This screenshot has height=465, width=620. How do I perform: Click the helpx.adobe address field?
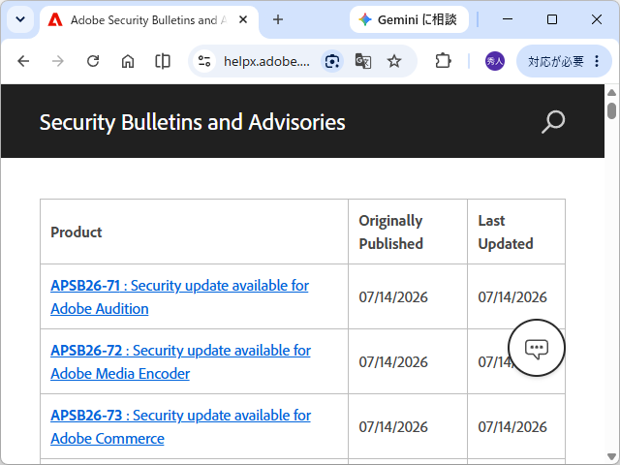[267, 61]
